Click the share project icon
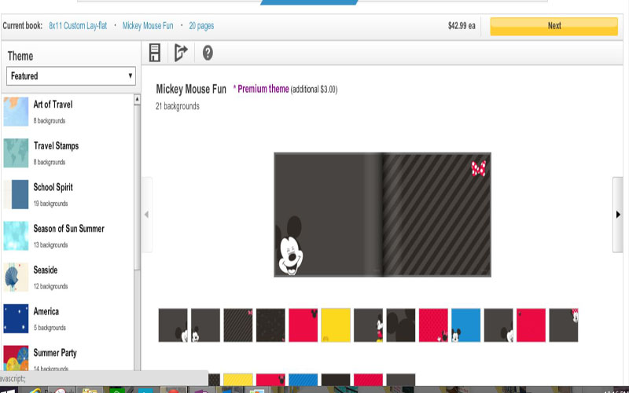The width and height of the screenshot is (629, 393). (181, 53)
